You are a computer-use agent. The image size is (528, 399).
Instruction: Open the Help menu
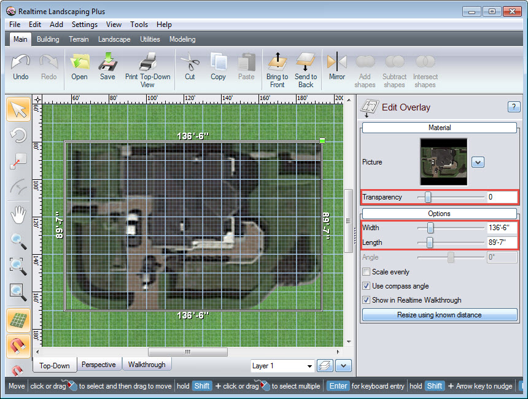[x=164, y=25]
